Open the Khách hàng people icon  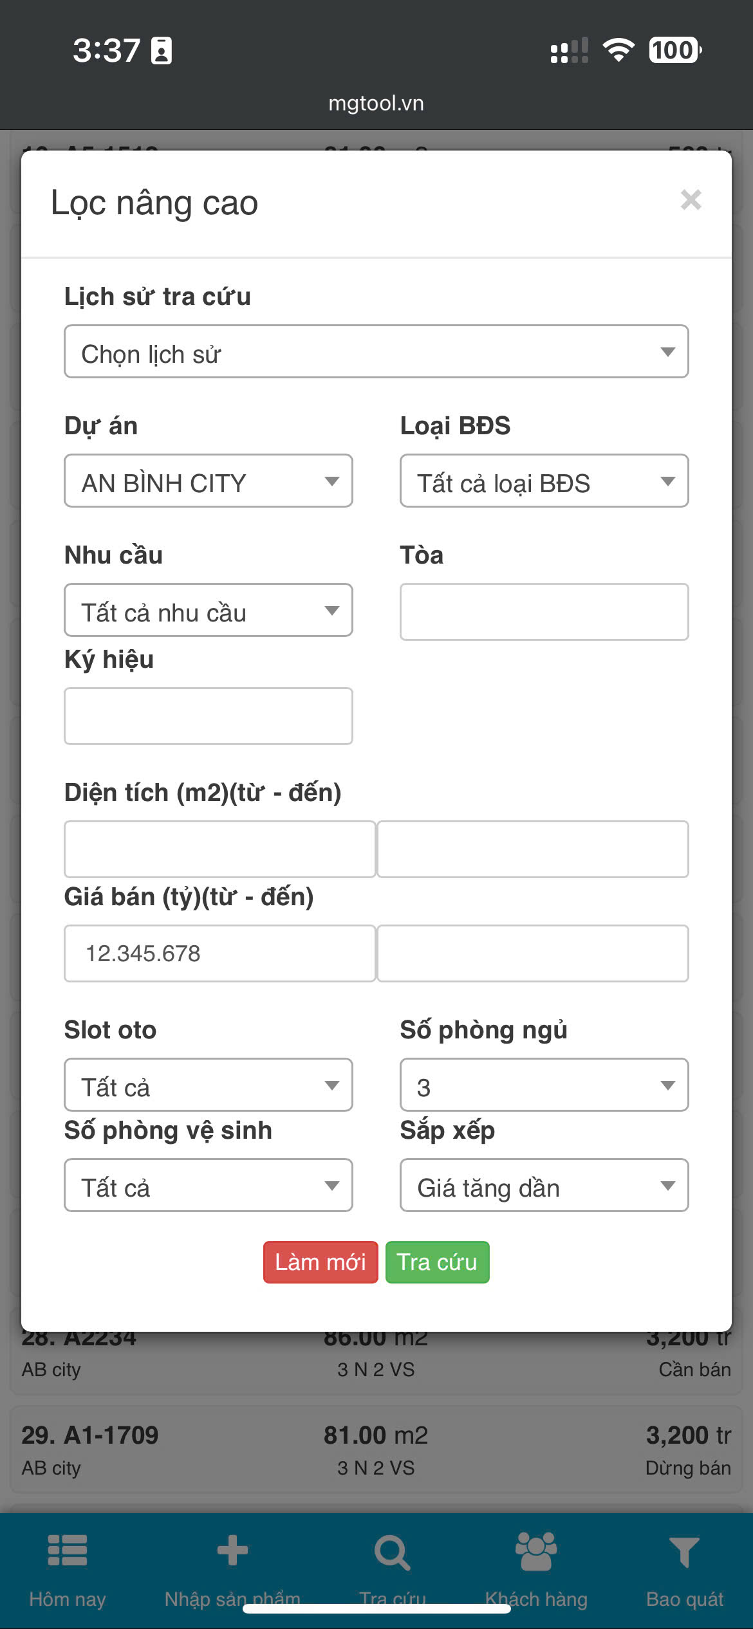point(536,1551)
